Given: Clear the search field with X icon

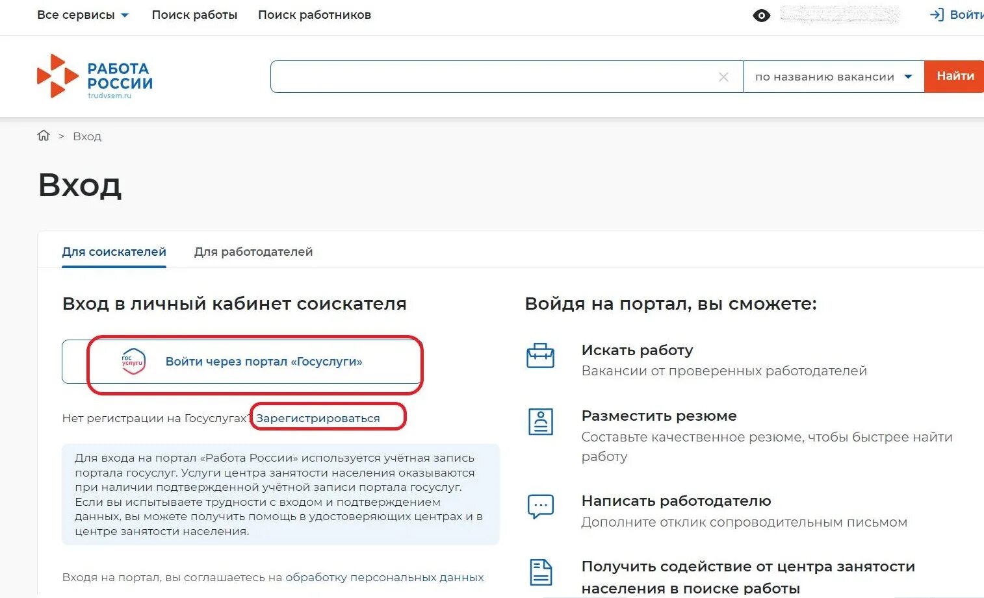Looking at the screenshot, I should click(723, 77).
